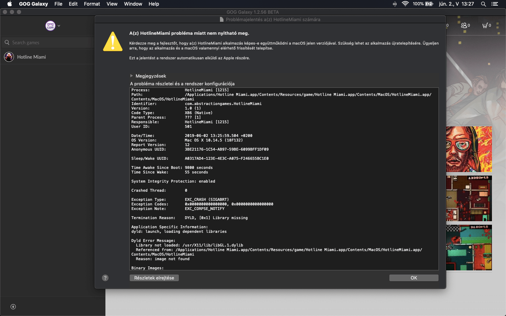506x316 pixels.
Task: Click the Wi-Fi status icon
Action: point(405,4)
